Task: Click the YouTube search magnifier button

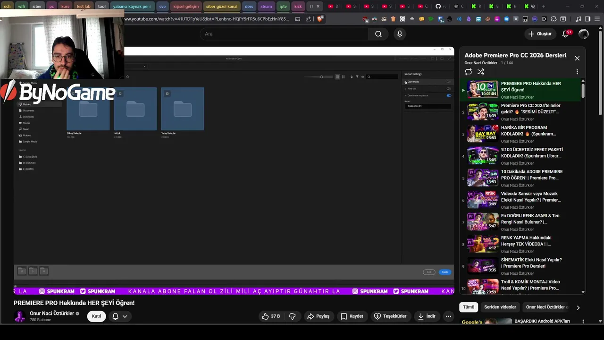Action: 378,34
